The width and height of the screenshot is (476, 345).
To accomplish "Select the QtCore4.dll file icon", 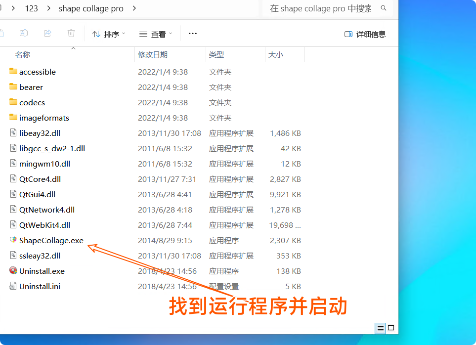I will coord(13,179).
